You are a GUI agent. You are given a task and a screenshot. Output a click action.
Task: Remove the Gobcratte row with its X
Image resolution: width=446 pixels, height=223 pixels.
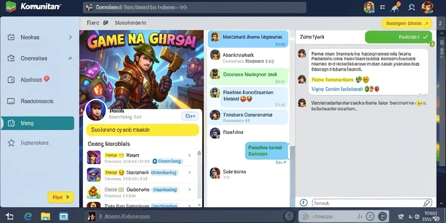click(x=189, y=189)
